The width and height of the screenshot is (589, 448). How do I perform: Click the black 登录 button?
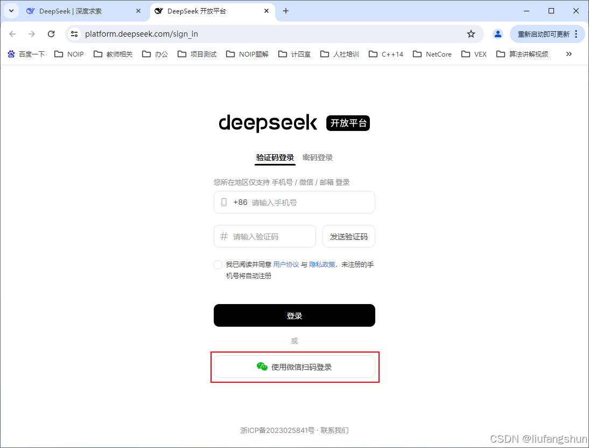[x=294, y=315]
